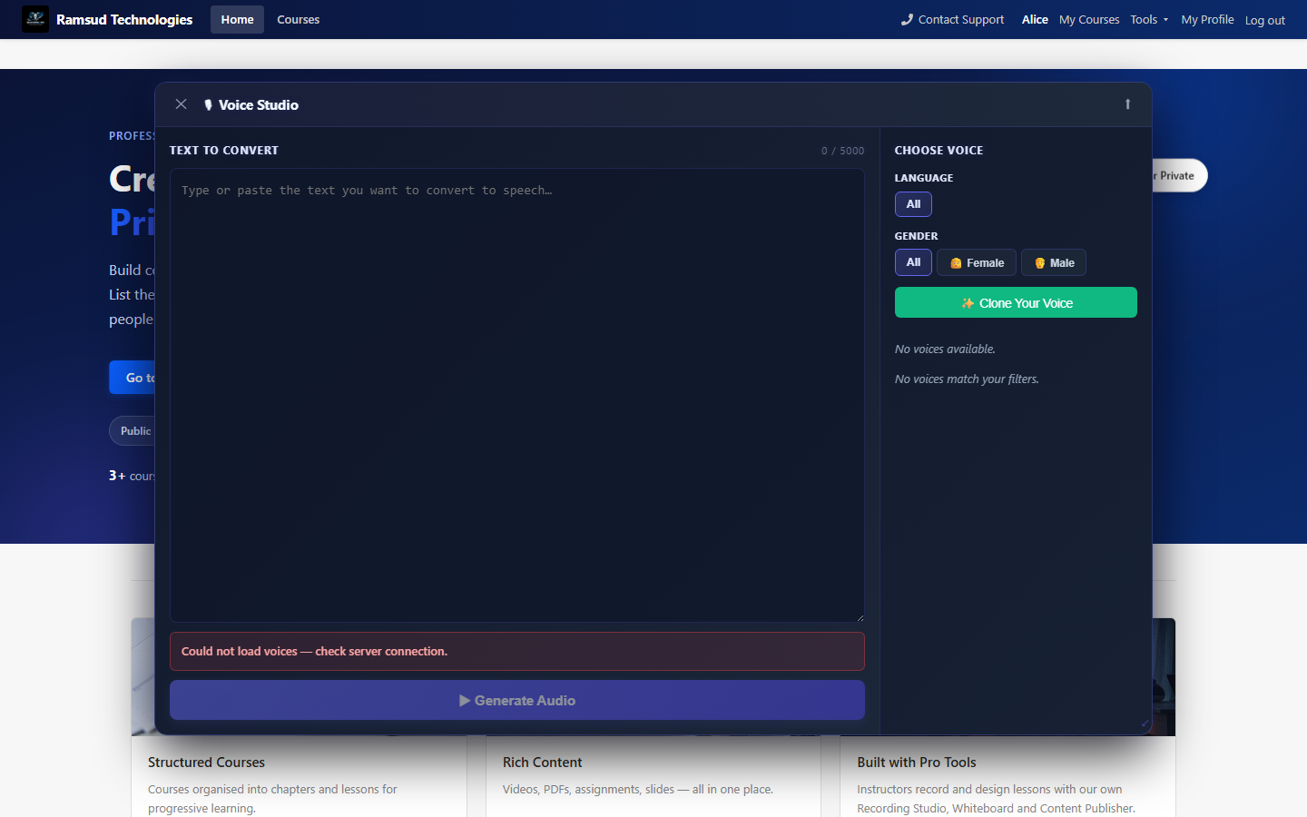The height and width of the screenshot is (817, 1307).
Task: Select the All language filter
Action: coord(913,204)
